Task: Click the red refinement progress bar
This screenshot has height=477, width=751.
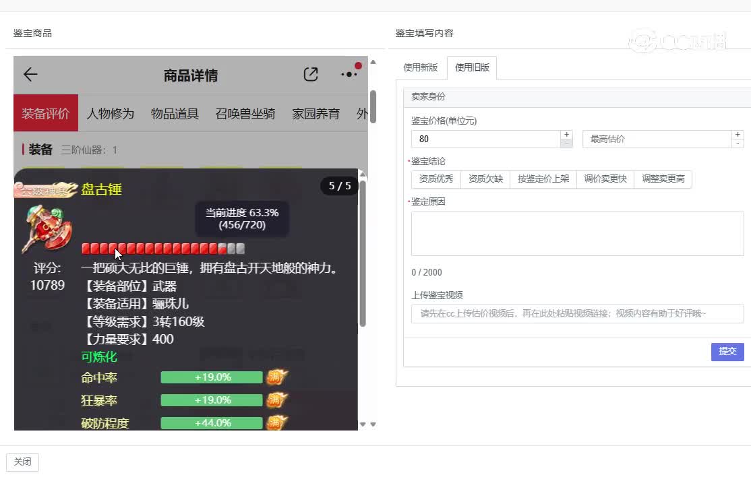Action: pyautogui.click(x=163, y=249)
